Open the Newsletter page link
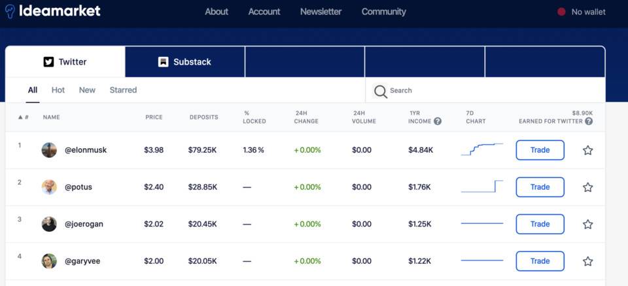628x286 pixels. pyautogui.click(x=321, y=12)
